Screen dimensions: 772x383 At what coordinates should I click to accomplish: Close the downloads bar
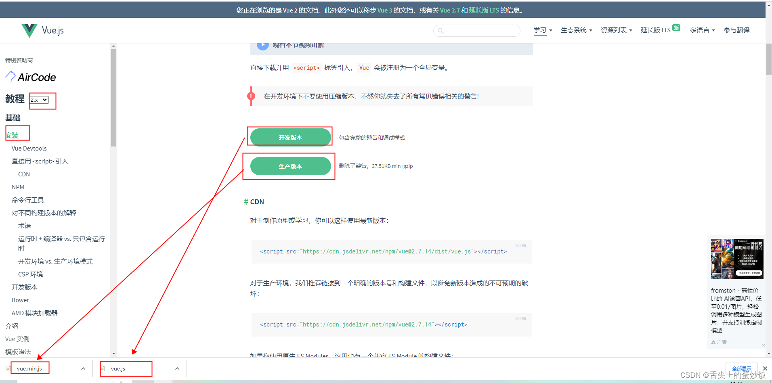[765, 368]
